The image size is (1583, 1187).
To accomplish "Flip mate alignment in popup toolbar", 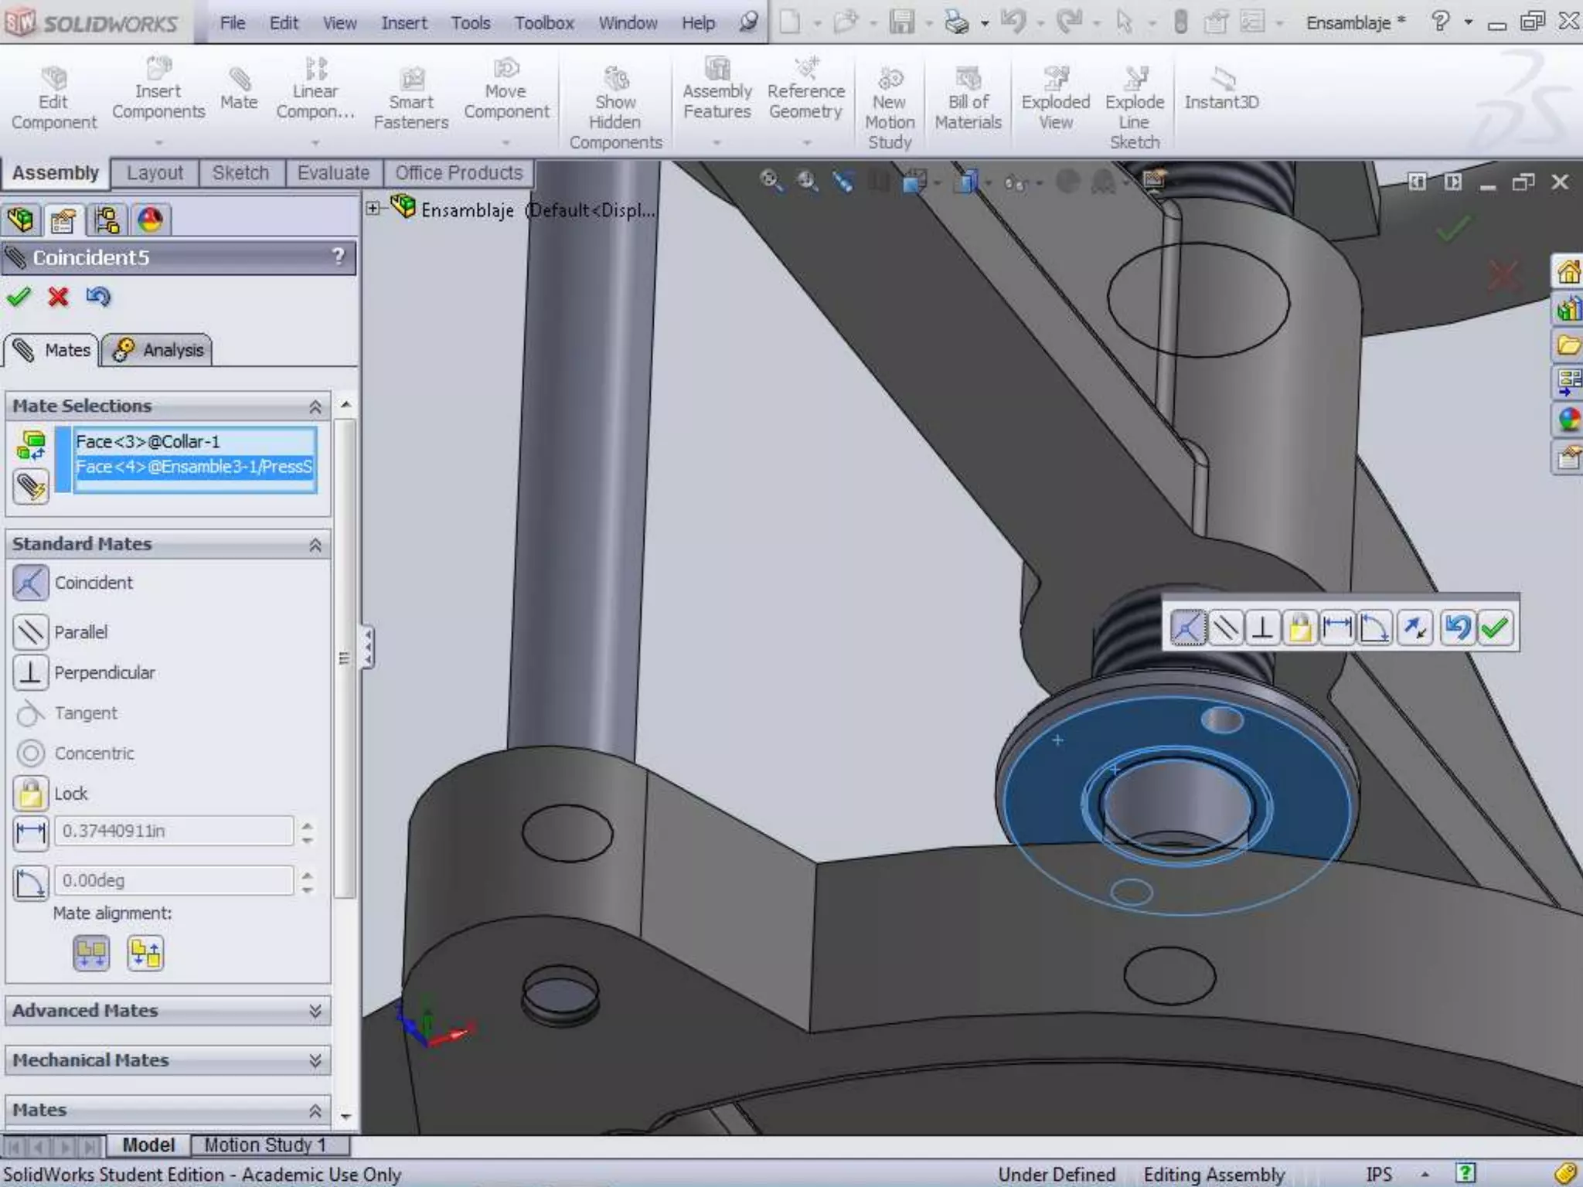I will point(1415,628).
